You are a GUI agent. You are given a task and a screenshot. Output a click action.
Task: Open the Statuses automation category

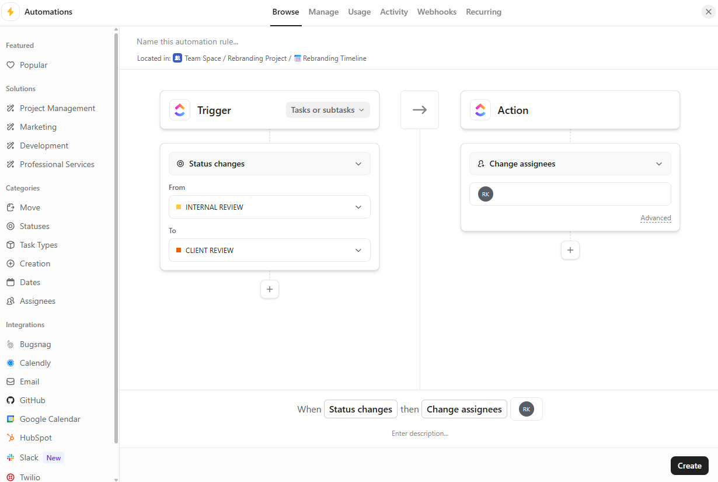pos(34,226)
